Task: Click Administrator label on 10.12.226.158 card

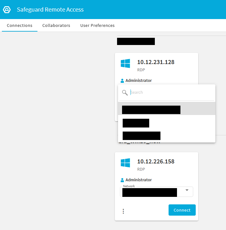Action: (139, 180)
